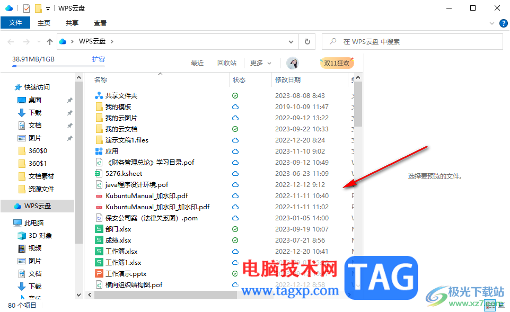
Task: Open the 资源文件 folder in sidebar
Action: point(41,189)
